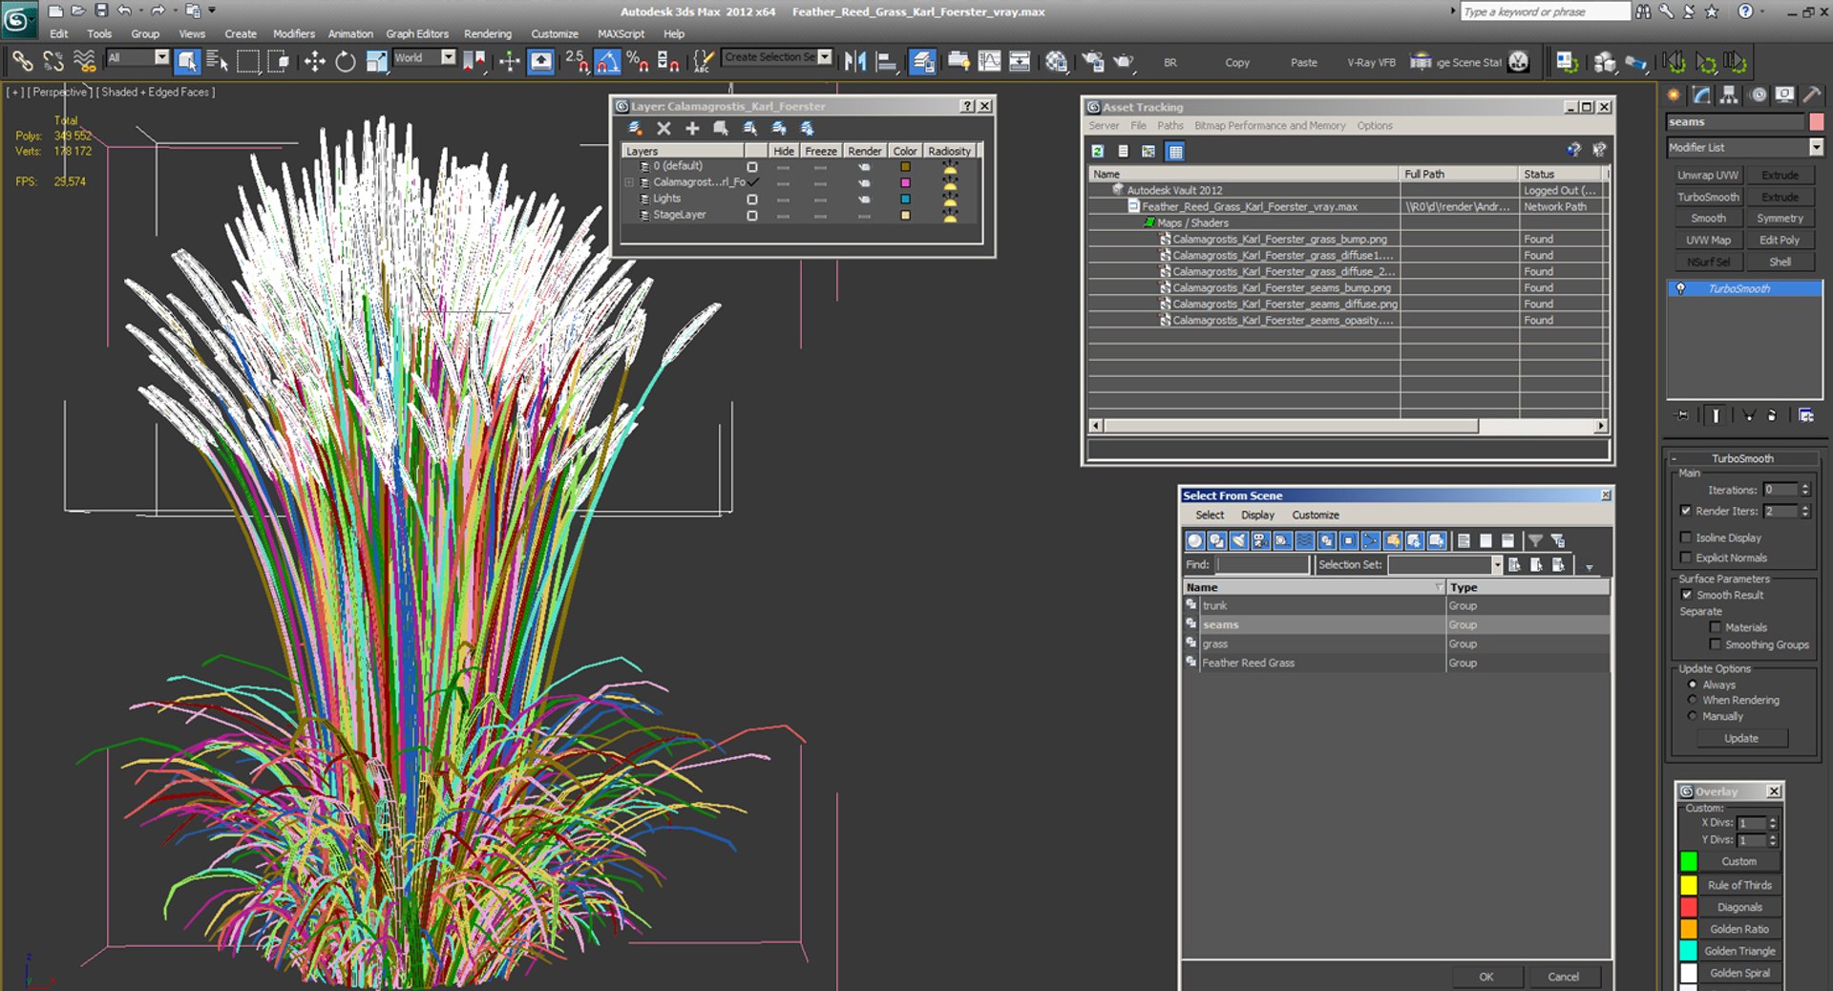Click Bind to Space Warp icon
Image resolution: width=1833 pixels, height=991 pixels.
85,62
